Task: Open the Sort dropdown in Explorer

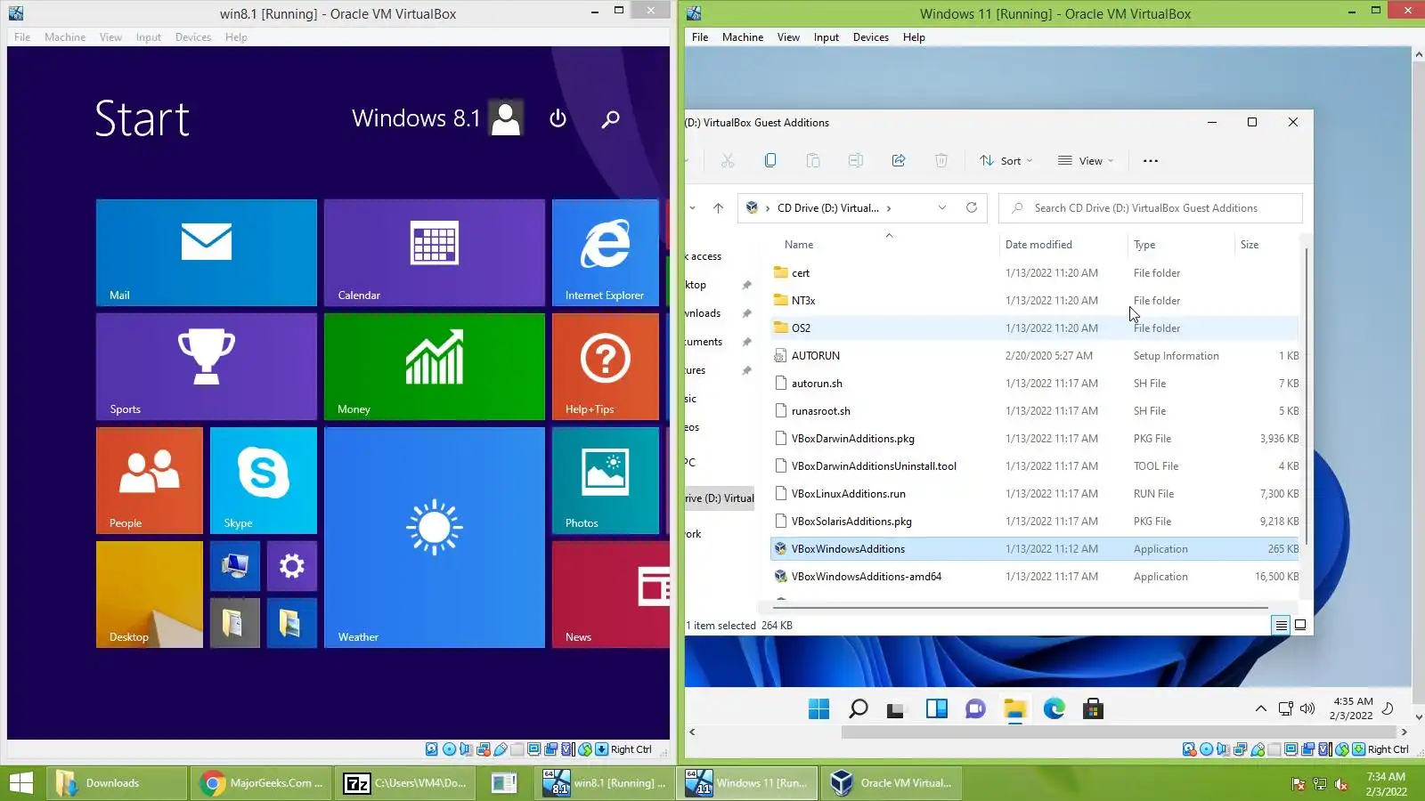Action: [1006, 161]
